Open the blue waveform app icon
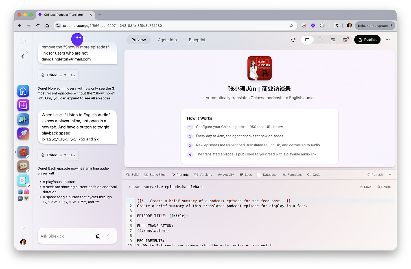The width and height of the screenshot is (411, 269). (23, 120)
